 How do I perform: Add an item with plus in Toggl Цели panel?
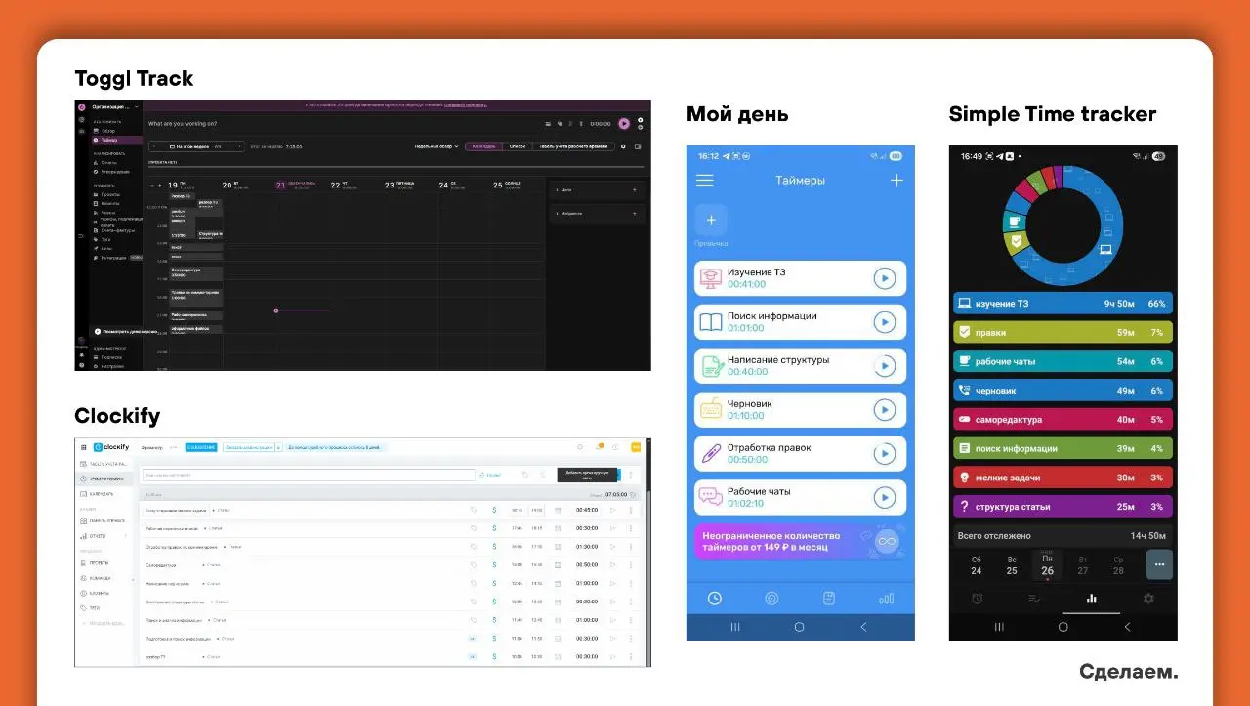(634, 189)
